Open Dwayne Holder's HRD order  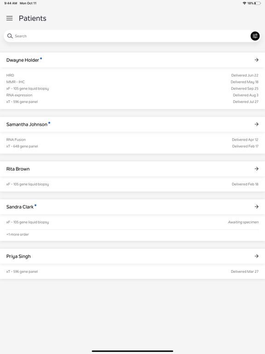point(132,75)
